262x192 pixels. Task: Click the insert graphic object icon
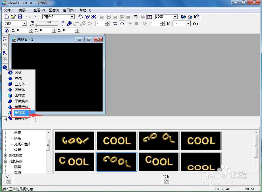coord(5,53)
